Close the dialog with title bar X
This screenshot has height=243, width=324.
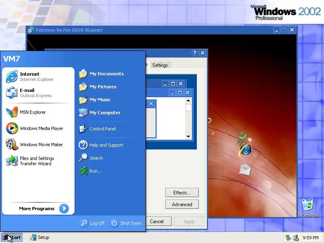pyautogui.click(x=203, y=53)
